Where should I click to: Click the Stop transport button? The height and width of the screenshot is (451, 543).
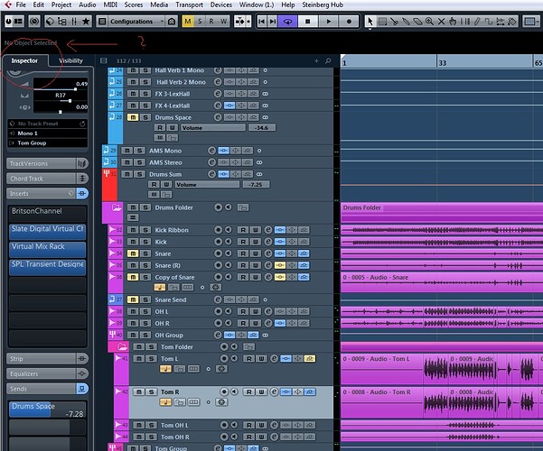[307, 22]
